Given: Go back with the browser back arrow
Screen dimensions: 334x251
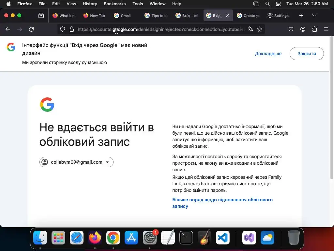Looking at the screenshot, I should [8, 29].
